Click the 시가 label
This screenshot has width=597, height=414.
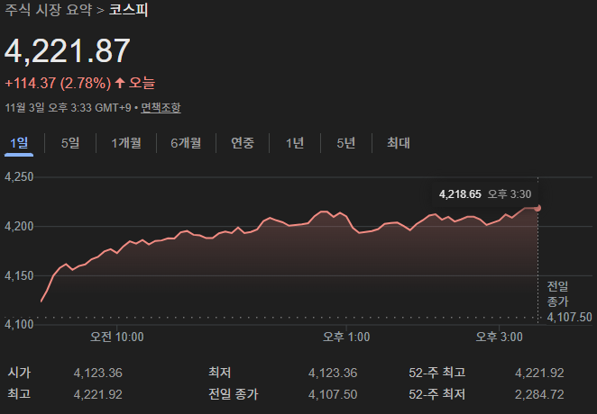pyautogui.click(x=19, y=373)
